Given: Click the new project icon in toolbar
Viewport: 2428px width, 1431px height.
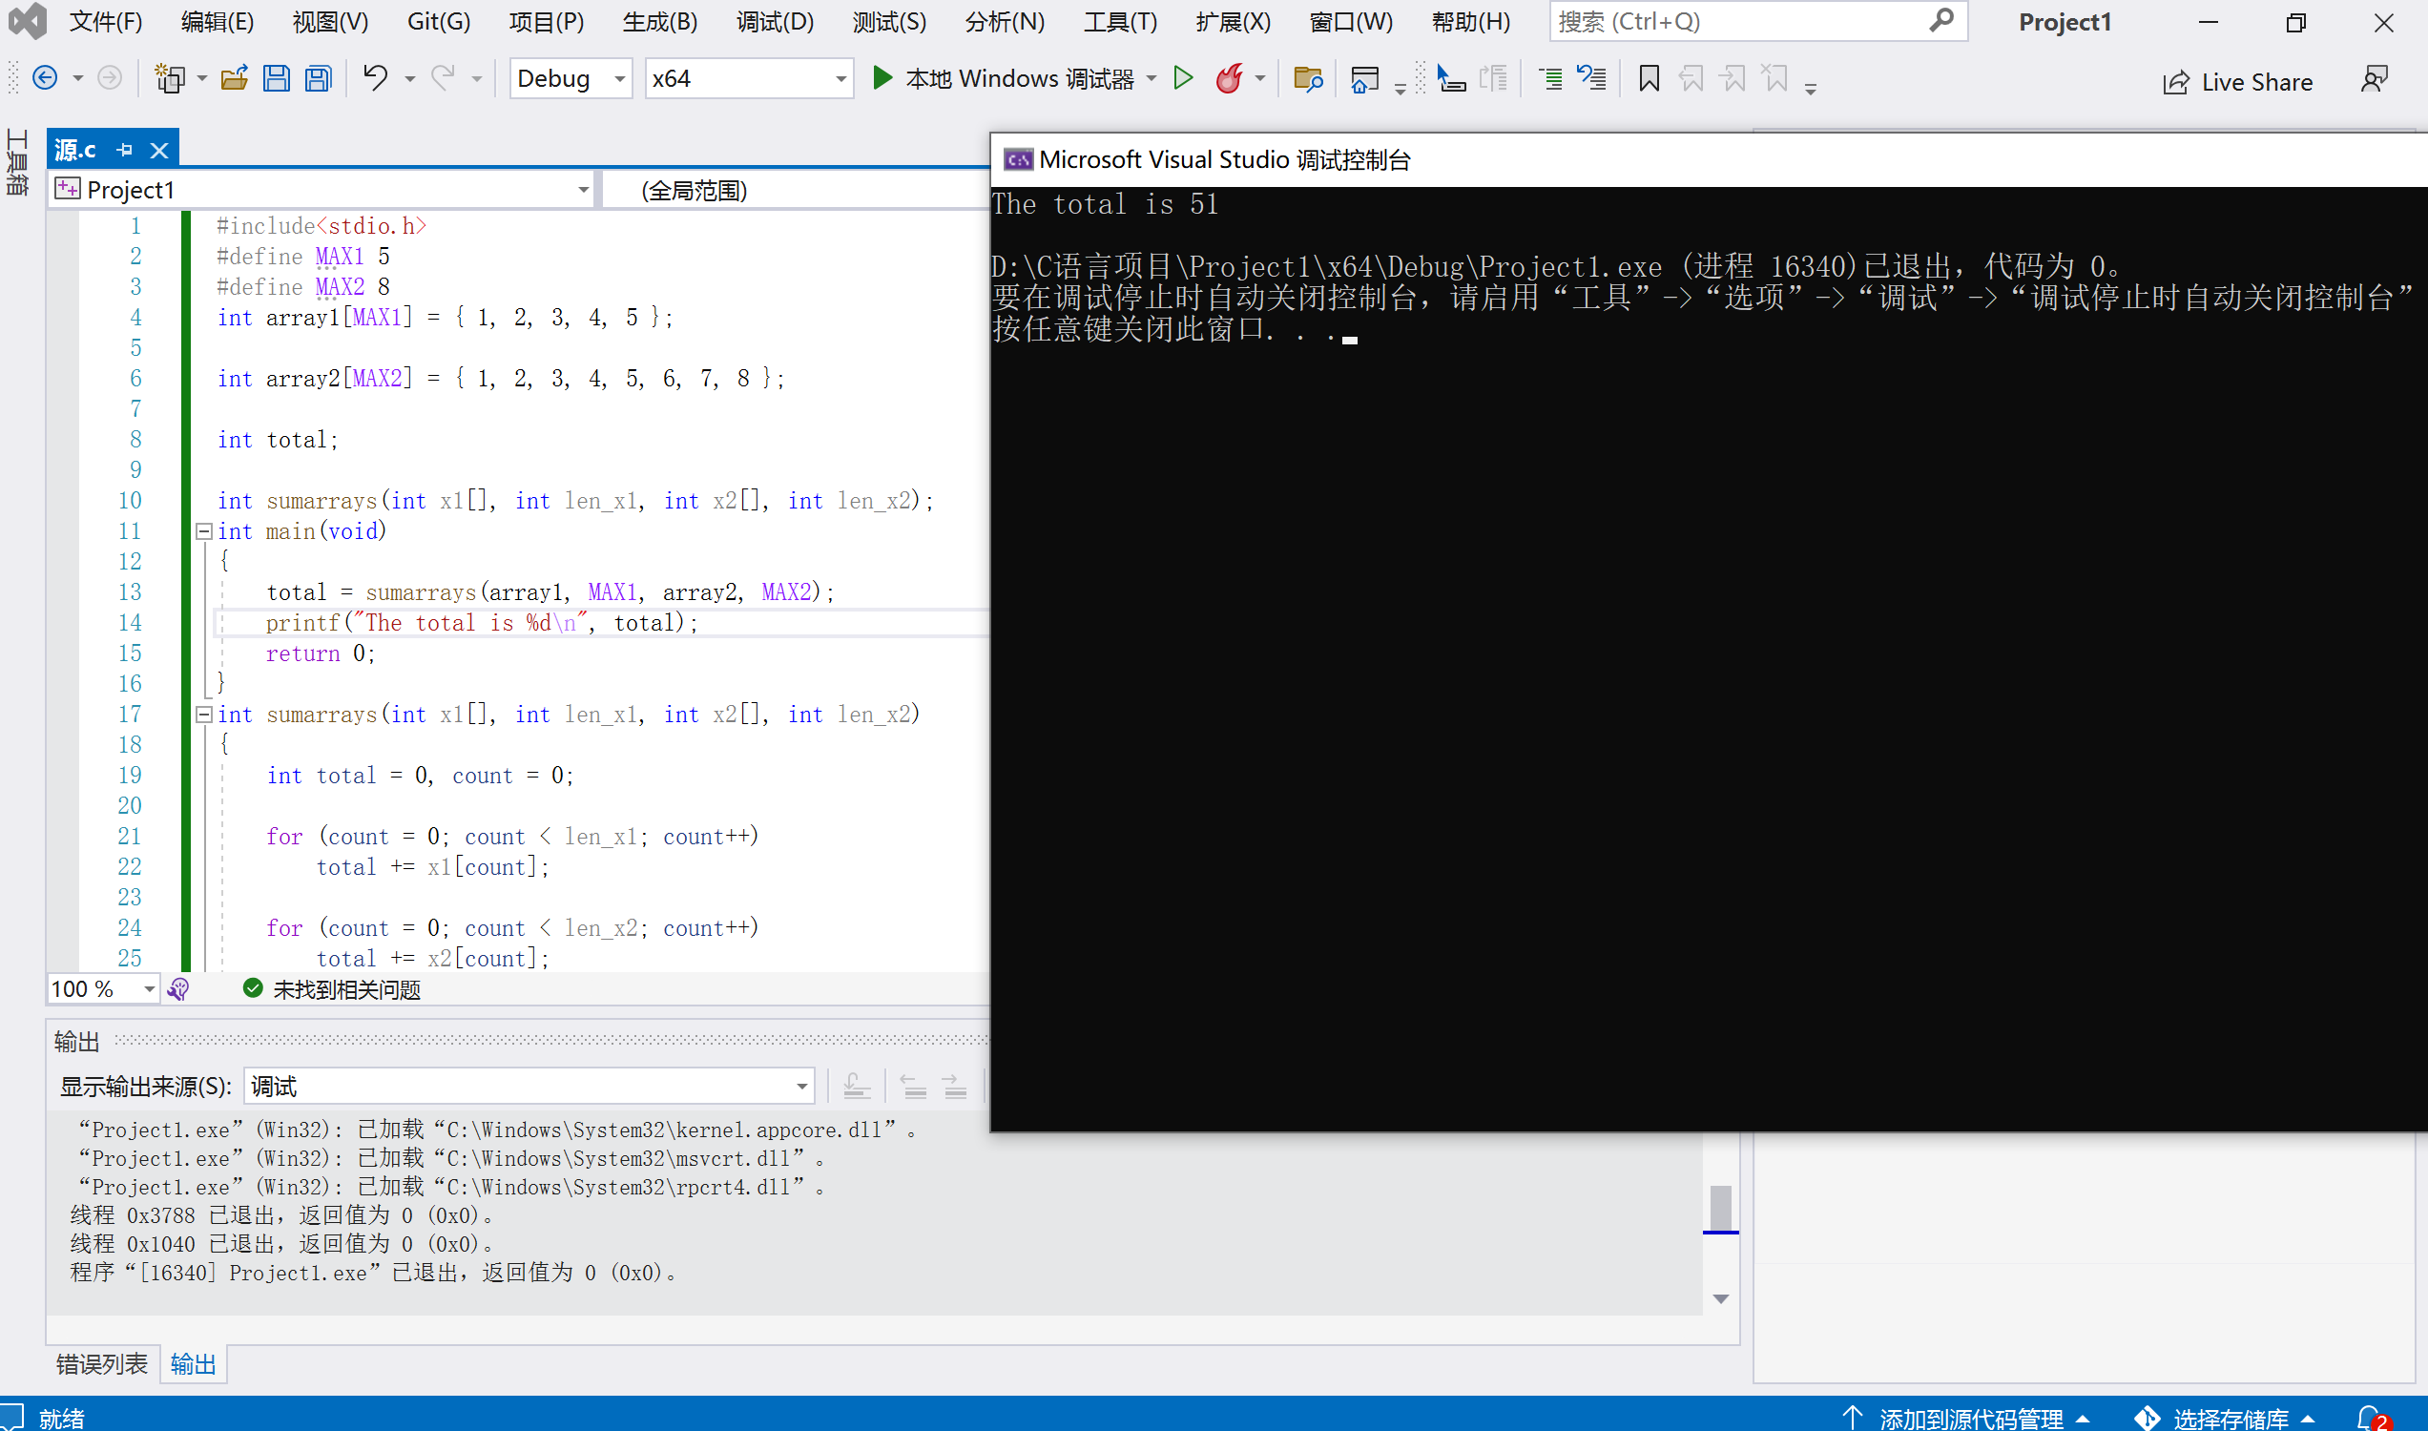Looking at the screenshot, I should coord(170,78).
